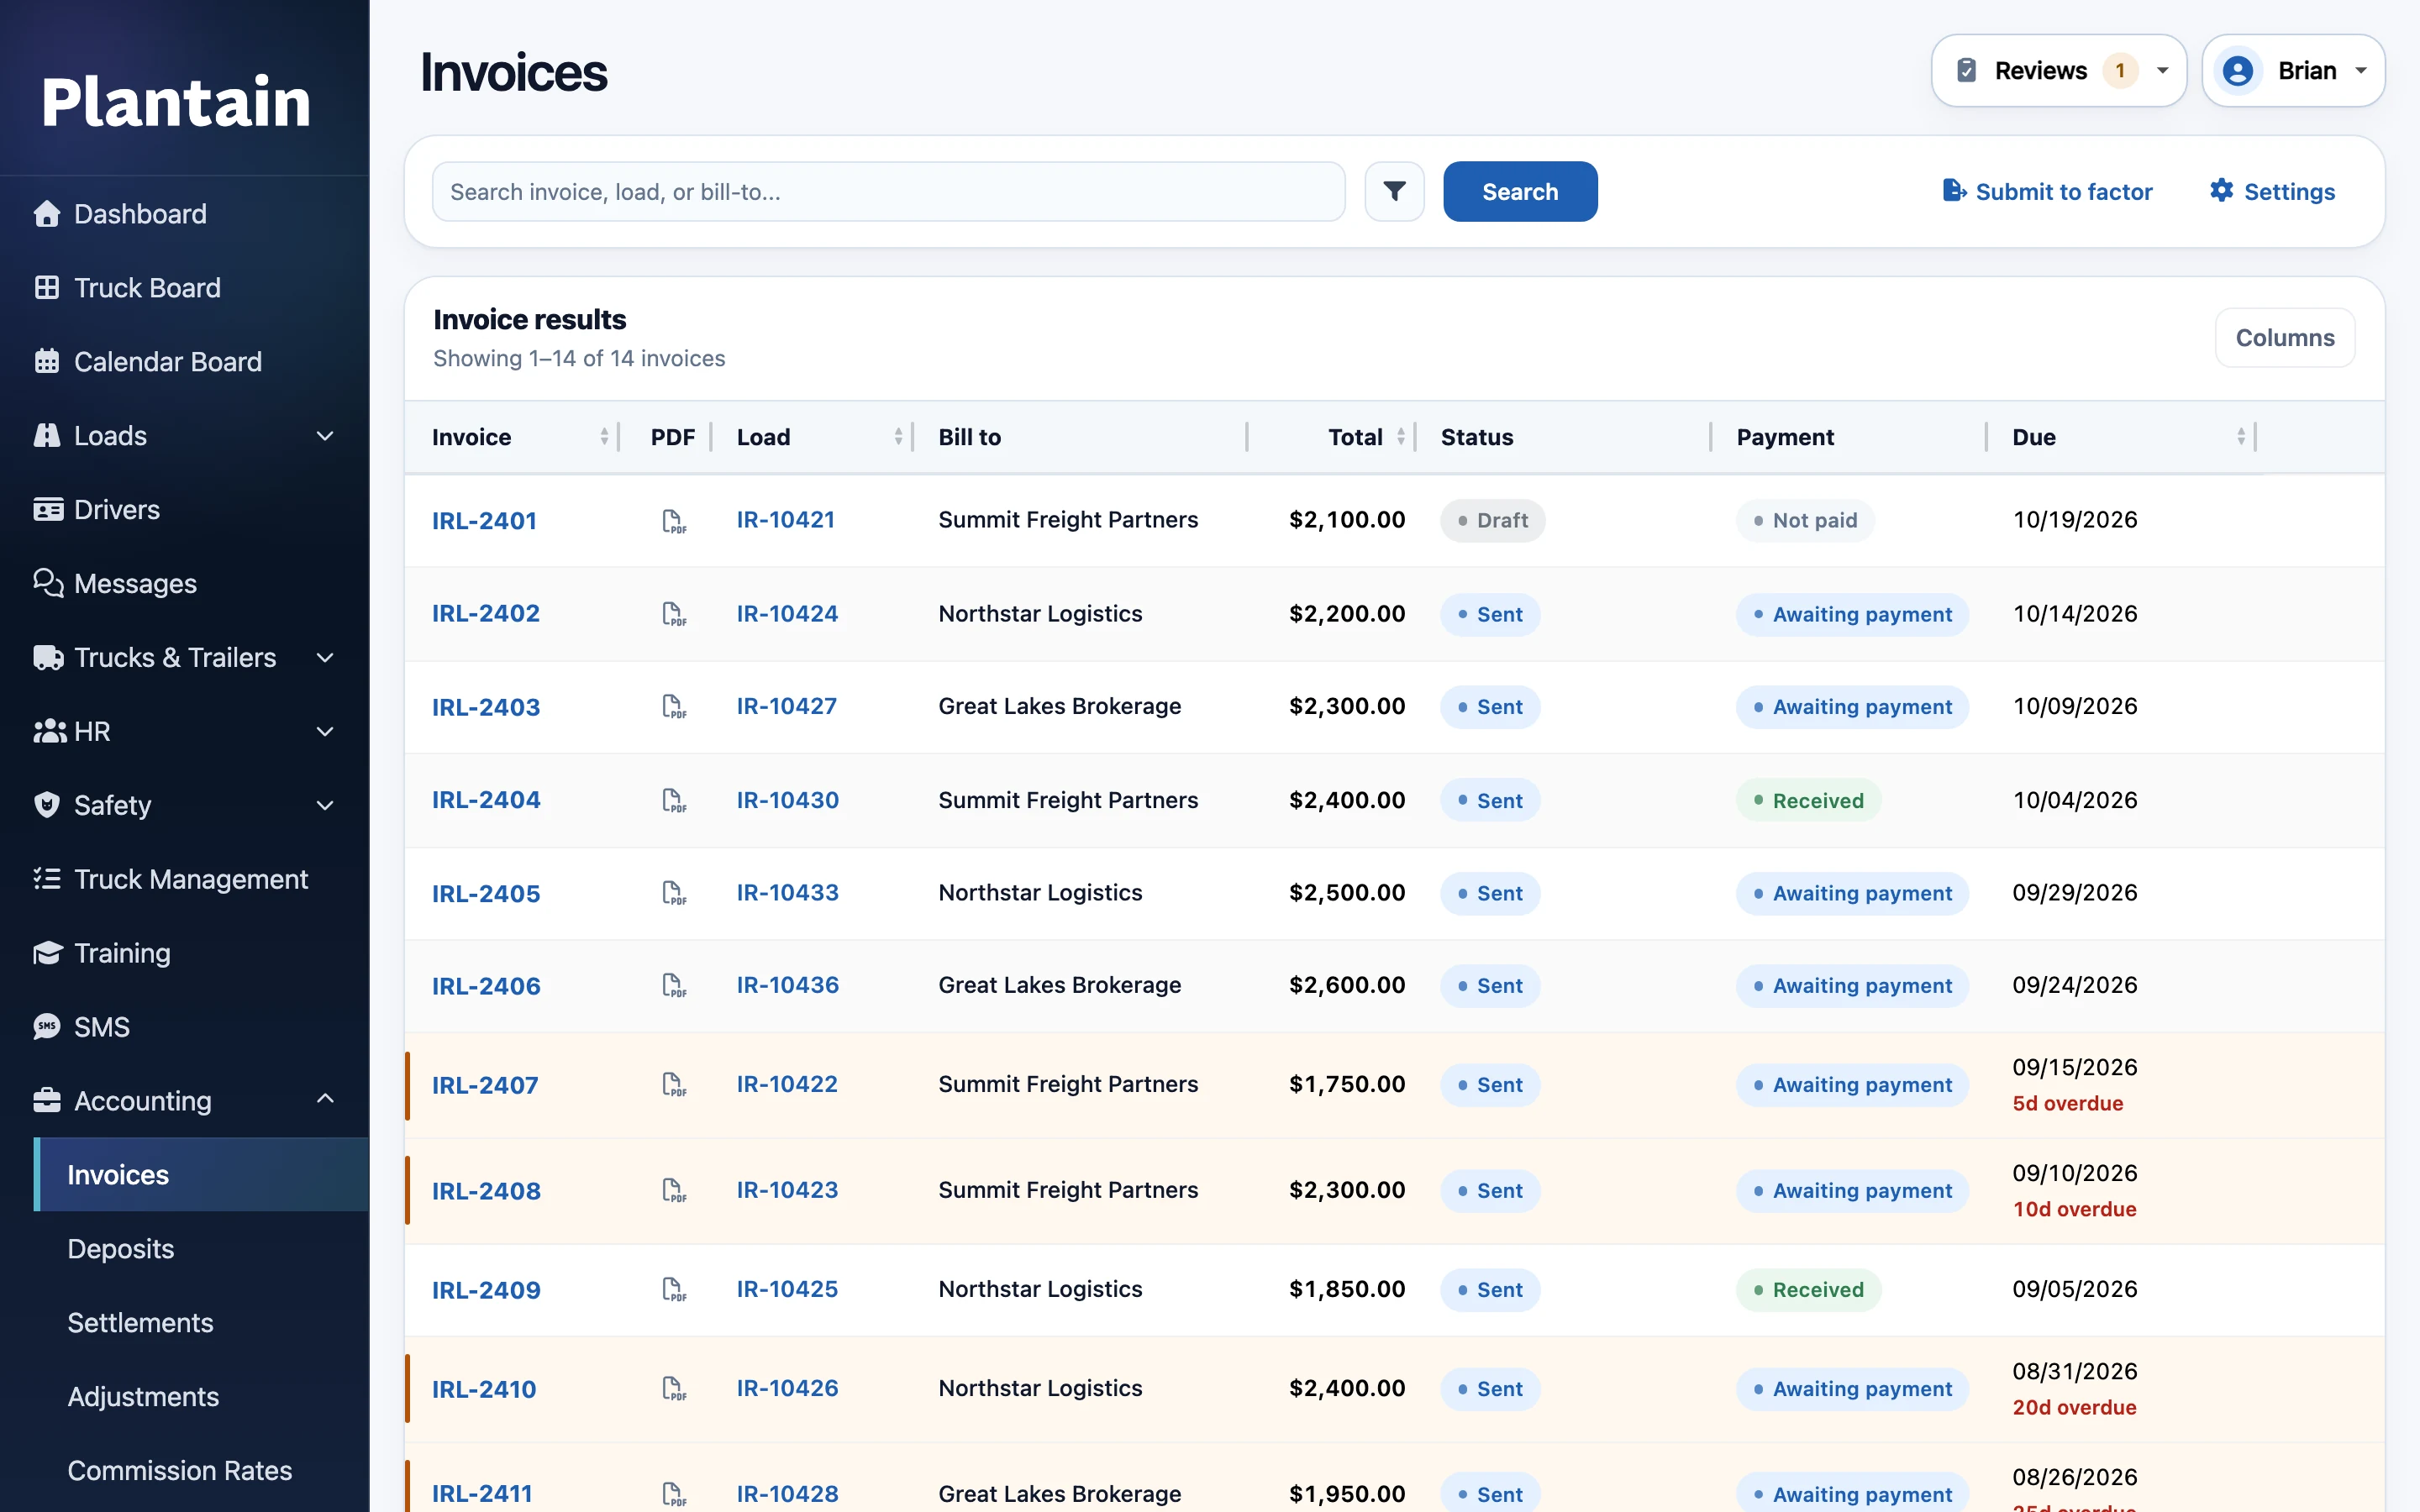Sort table by Total column arrows
The width and height of the screenshot is (2420, 1512).
pyautogui.click(x=1401, y=437)
